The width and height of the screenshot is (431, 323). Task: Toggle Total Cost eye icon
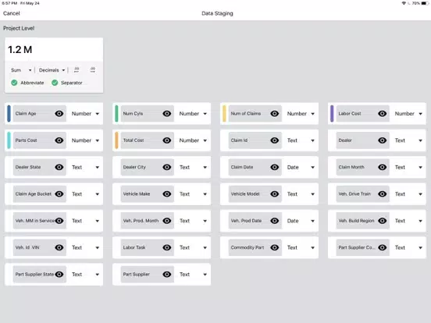[x=167, y=140]
